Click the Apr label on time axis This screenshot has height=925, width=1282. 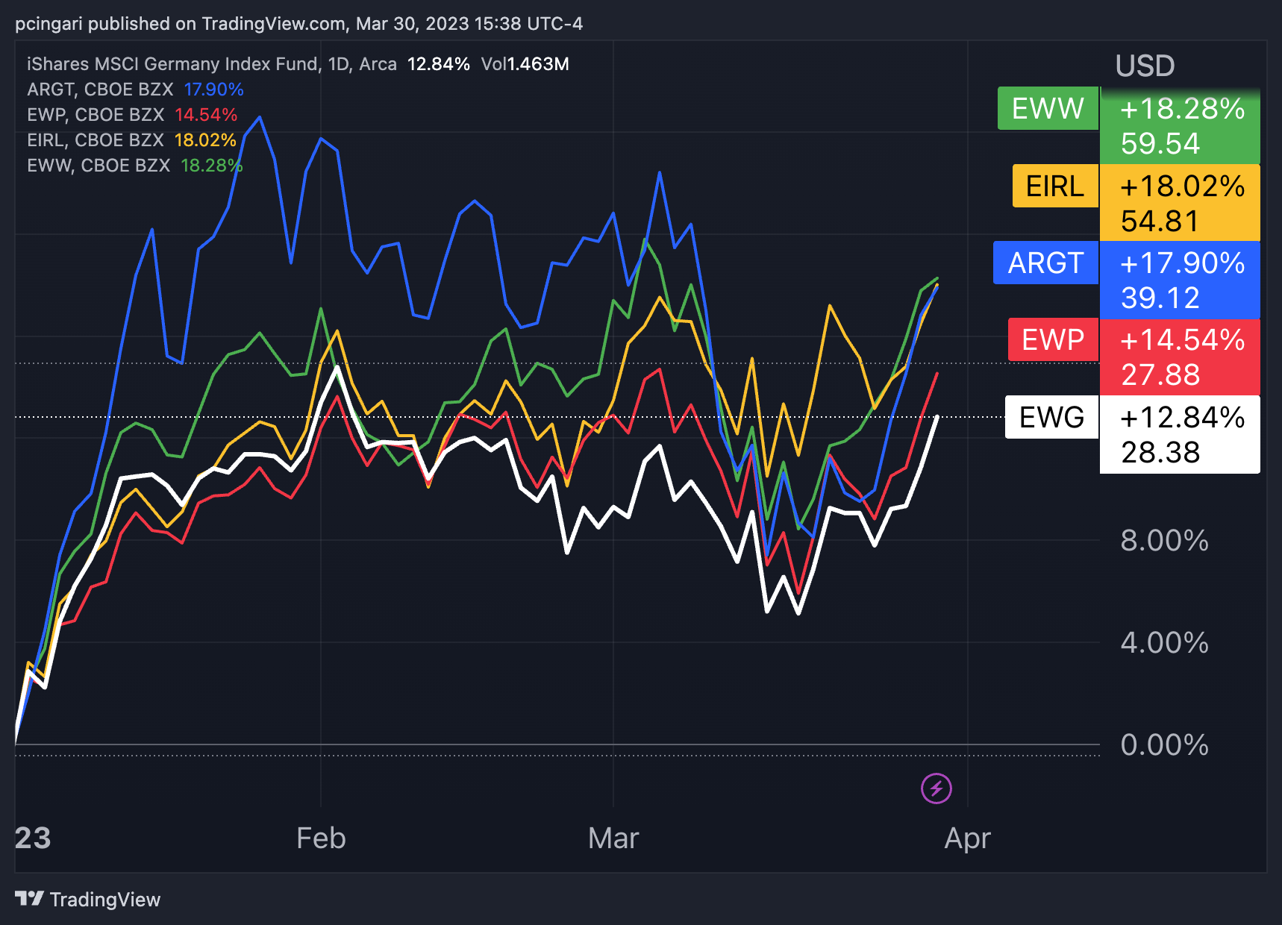coord(967,838)
